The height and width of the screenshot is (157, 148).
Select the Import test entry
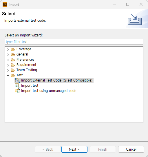point(30,86)
